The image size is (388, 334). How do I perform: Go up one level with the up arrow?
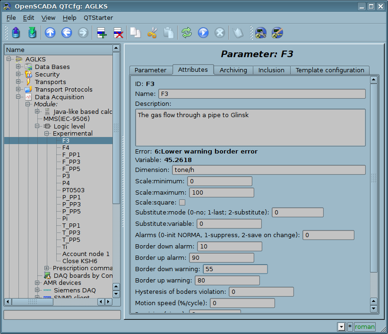[x=50, y=33]
